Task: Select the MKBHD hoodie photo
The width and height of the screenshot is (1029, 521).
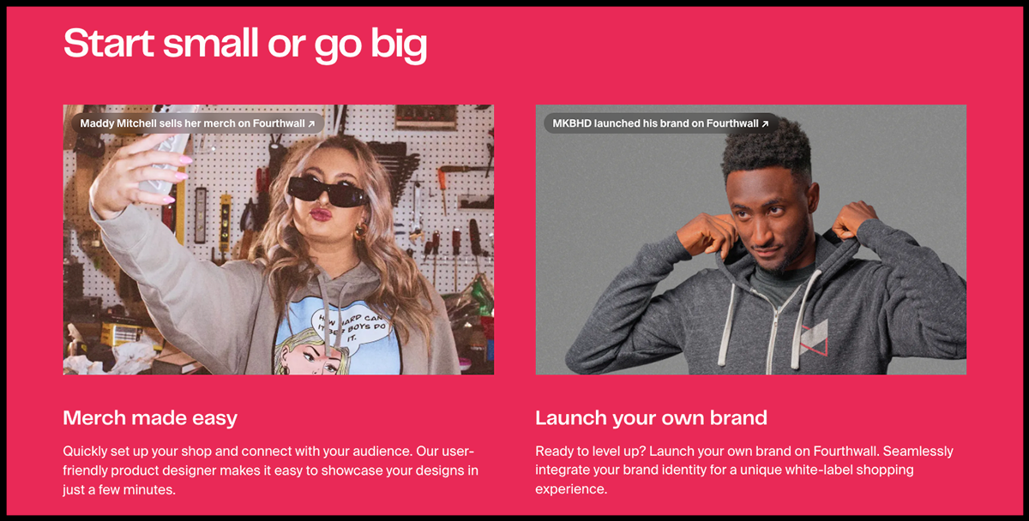Action: [x=751, y=239]
